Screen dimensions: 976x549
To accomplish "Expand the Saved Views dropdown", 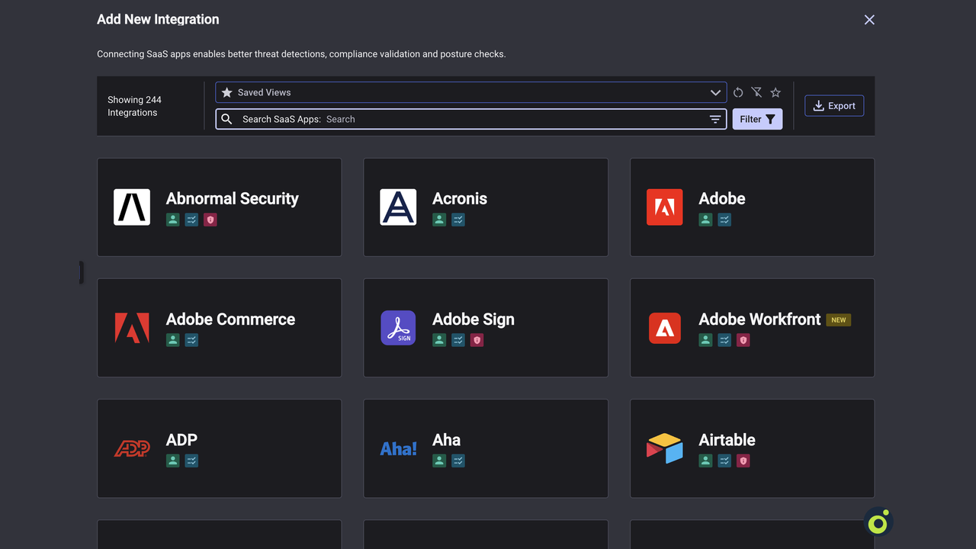I will [470, 92].
